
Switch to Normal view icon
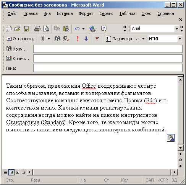click(x=5, y=172)
